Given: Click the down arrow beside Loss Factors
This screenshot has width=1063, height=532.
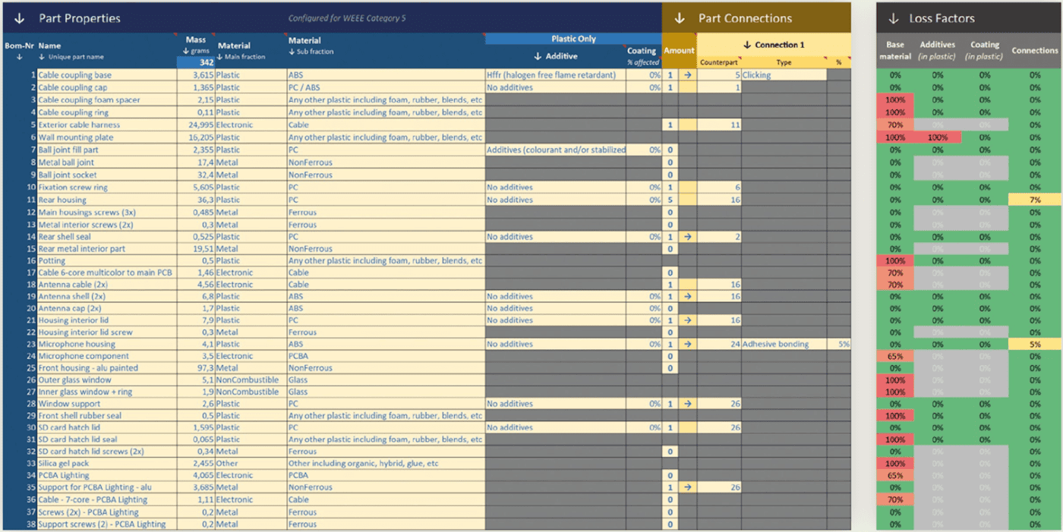Looking at the screenshot, I should [x=894, y=18].
